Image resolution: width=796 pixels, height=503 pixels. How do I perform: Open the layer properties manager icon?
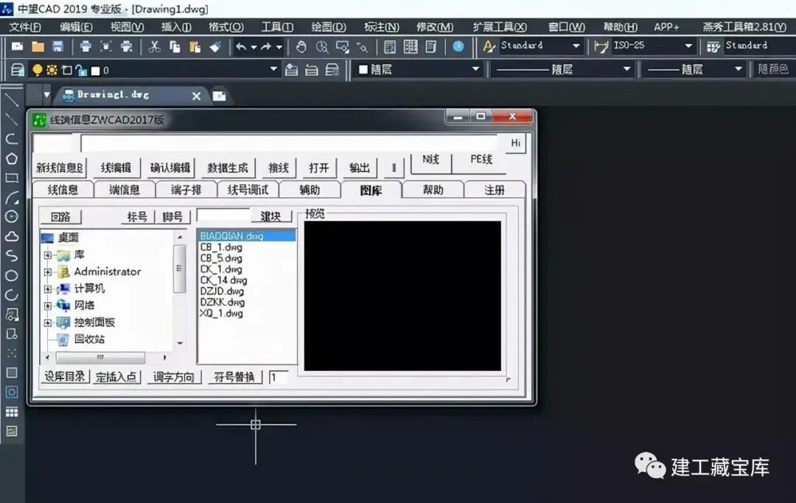(x=17, y=69)
